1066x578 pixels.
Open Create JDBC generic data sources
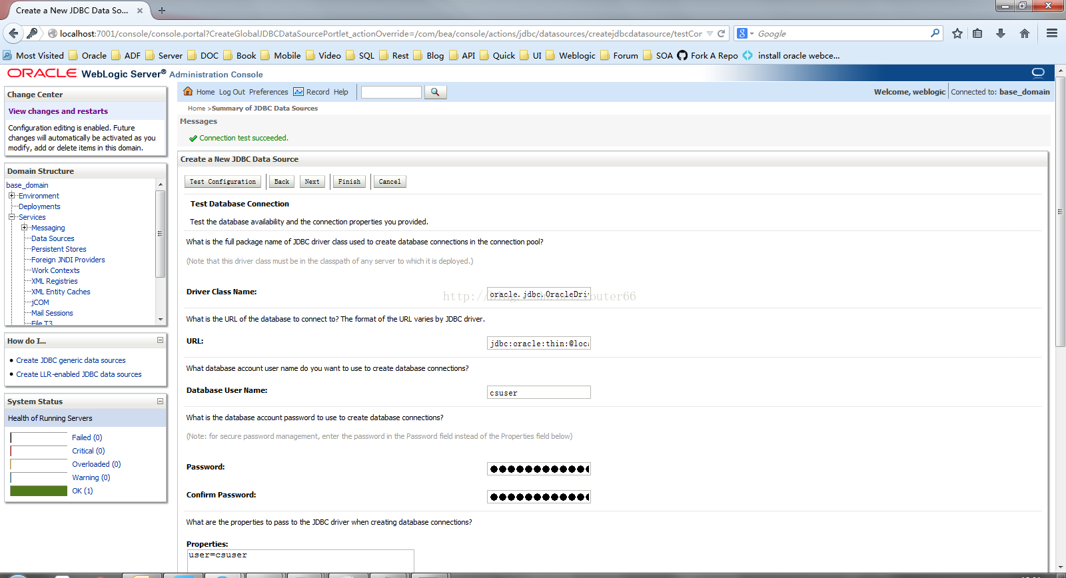pos(71,360)
